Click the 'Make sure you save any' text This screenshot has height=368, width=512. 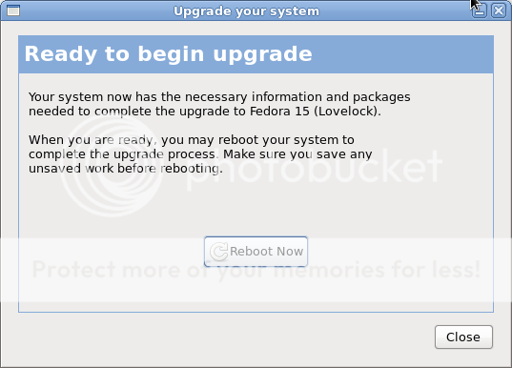297,154
